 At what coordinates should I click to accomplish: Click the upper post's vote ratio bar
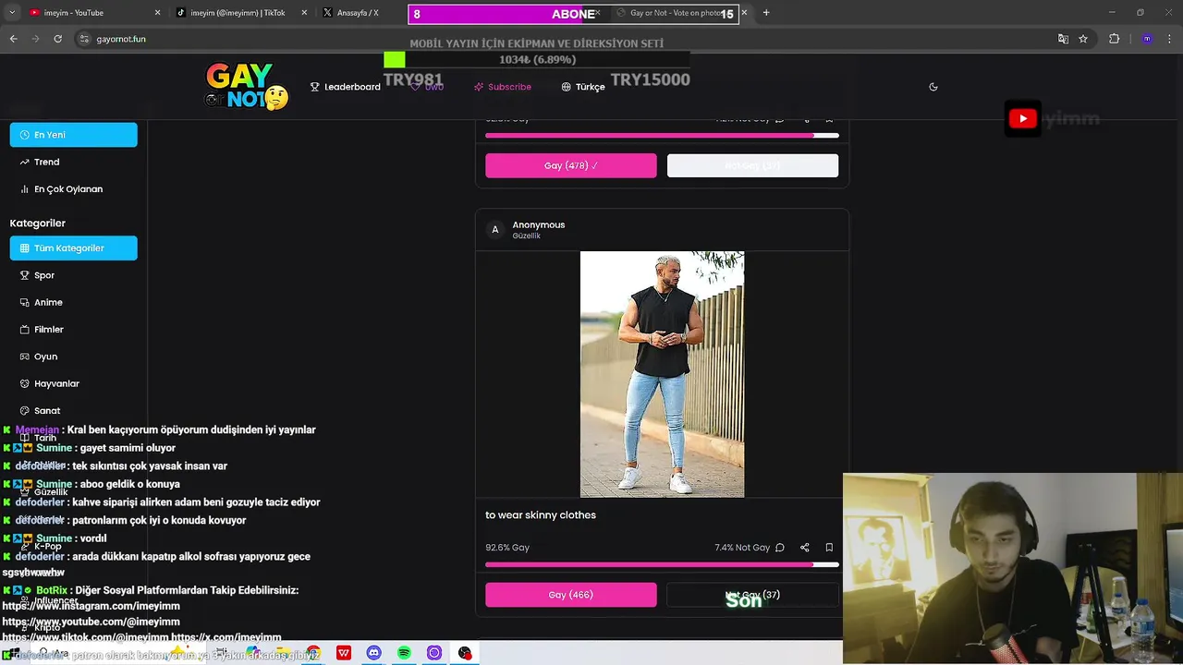point(662,136)
